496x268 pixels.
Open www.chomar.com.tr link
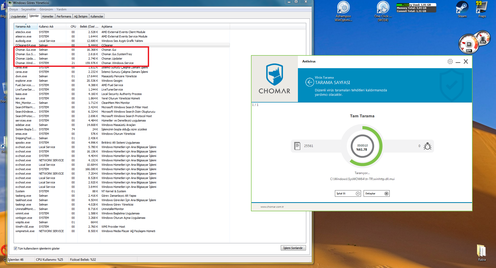point(272,207)
